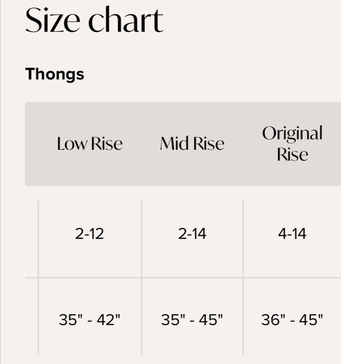This screenshot has width=341, height=364.
Task: Click the 36" - 45" measurement cell
Action: click(x=292, y=320)
